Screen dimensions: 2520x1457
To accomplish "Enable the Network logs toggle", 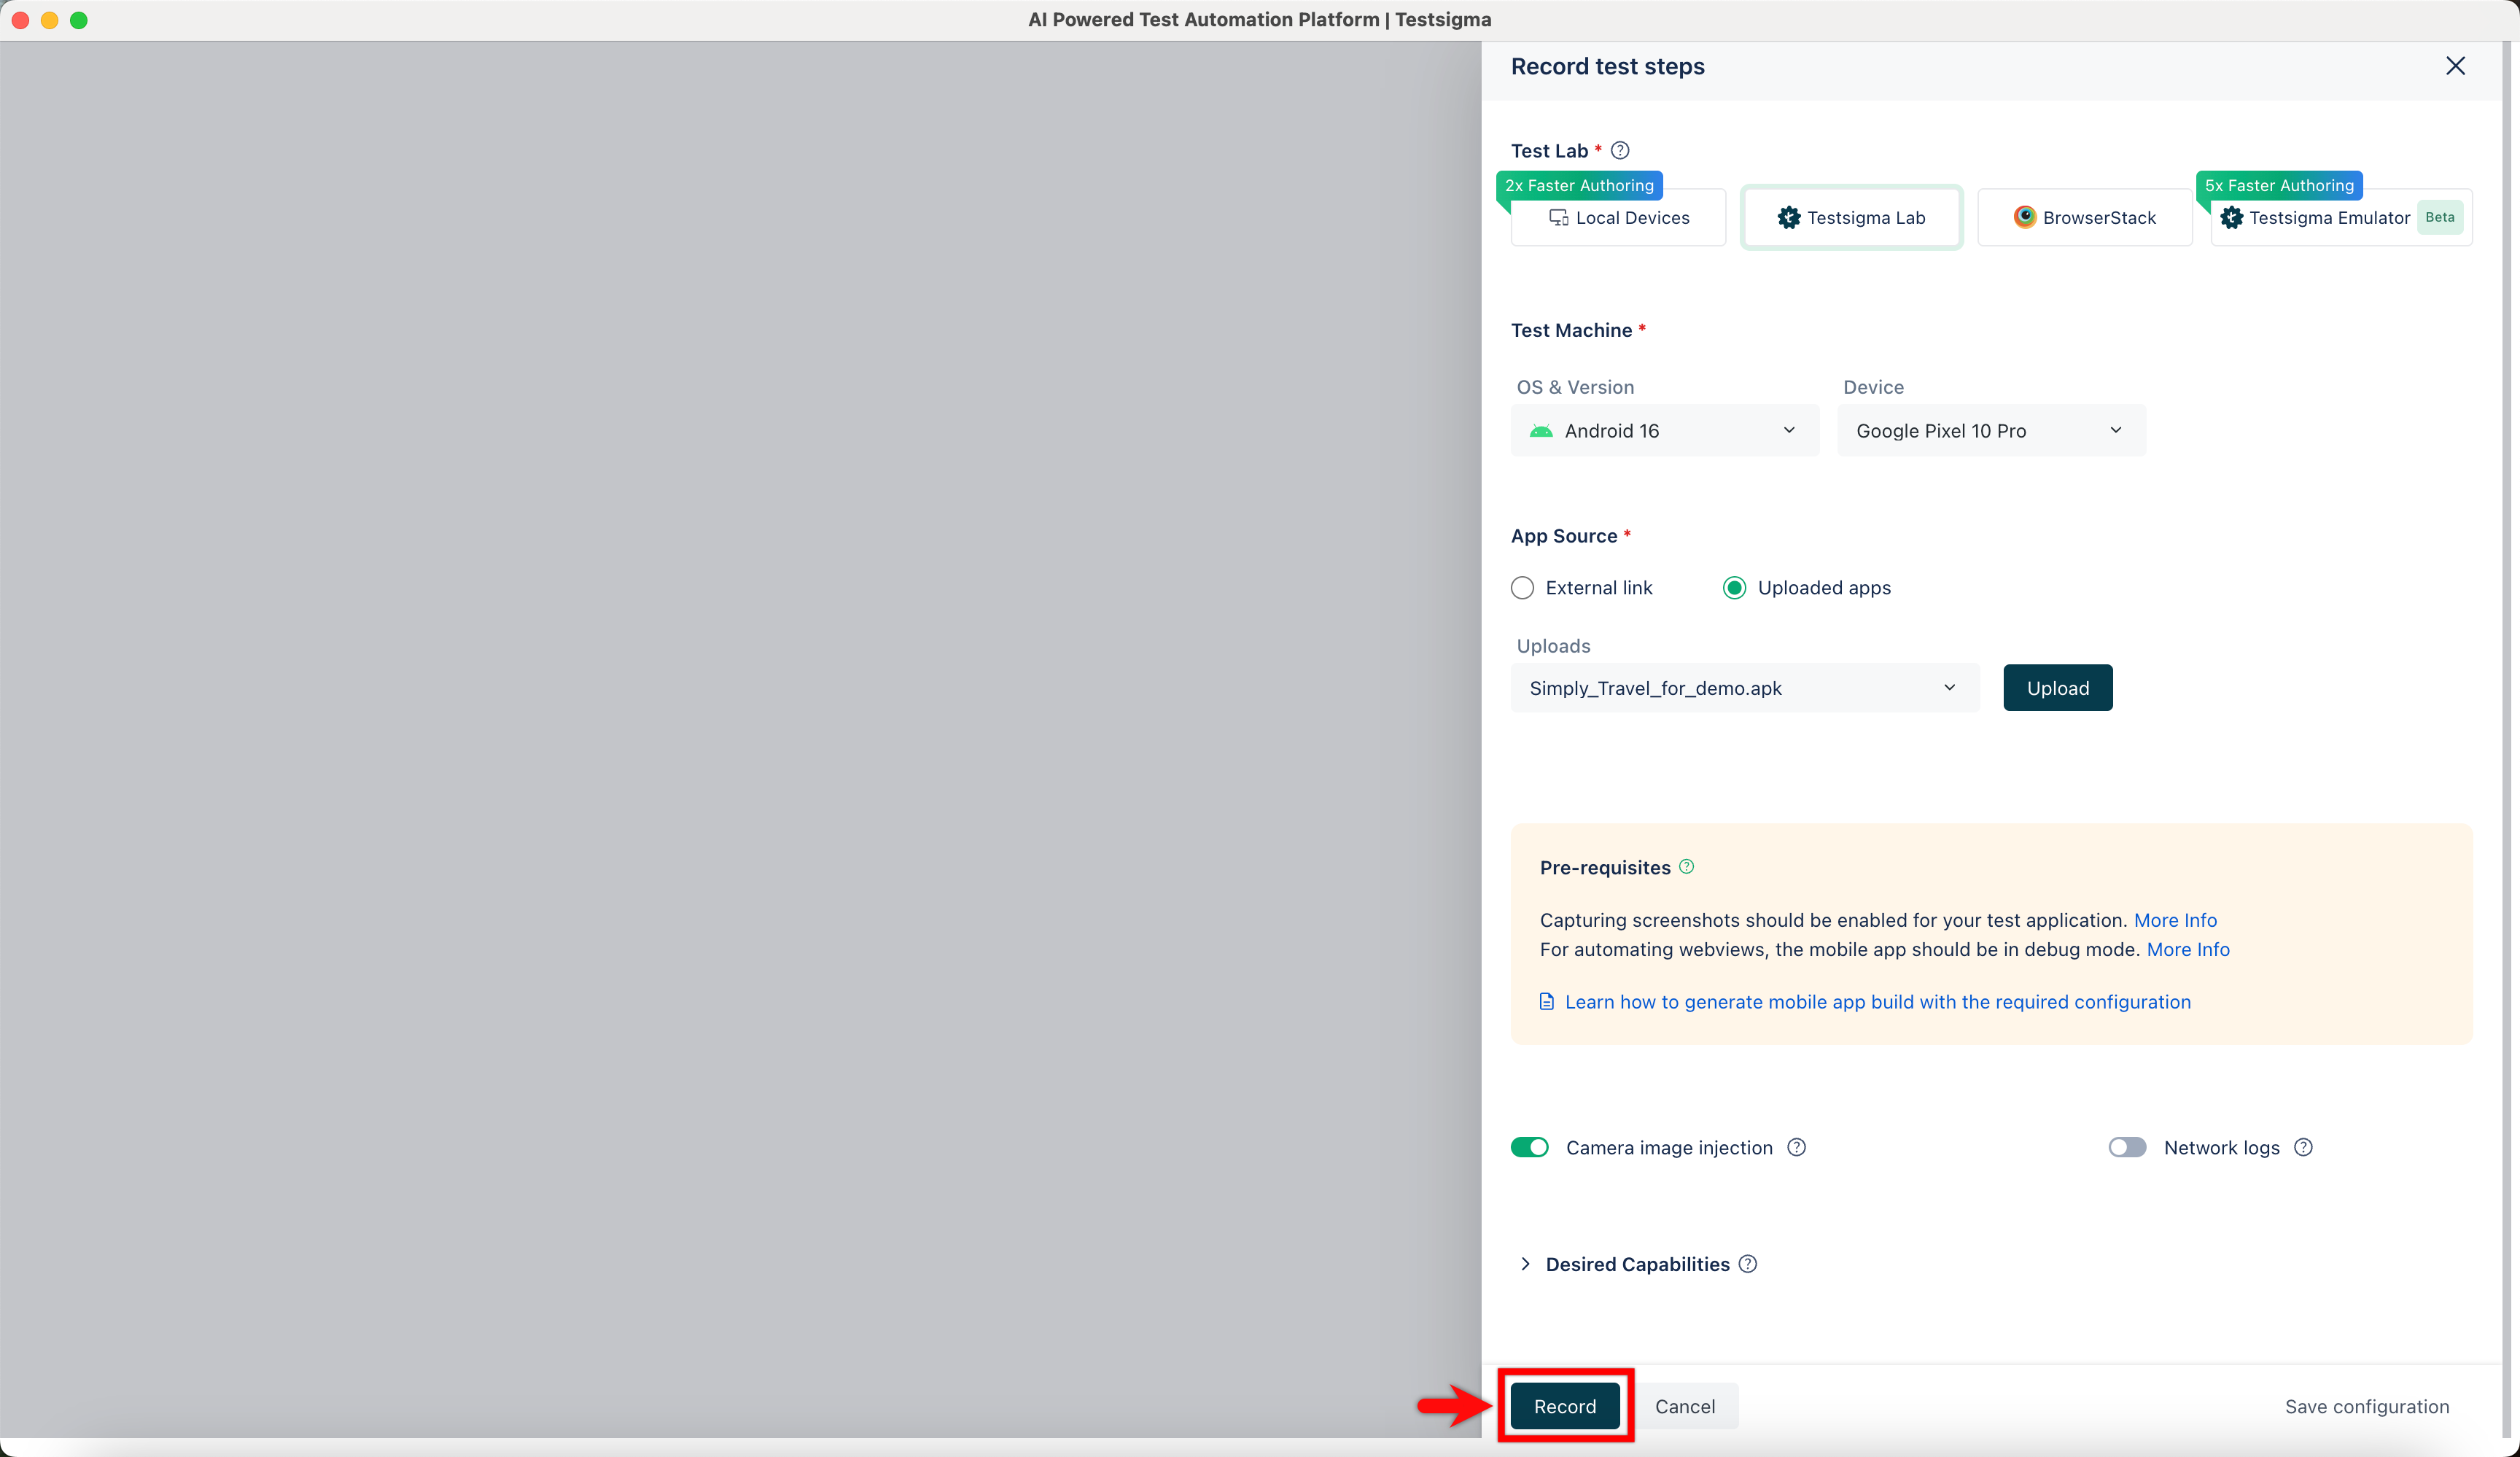I will [x=2127, y=1147].
